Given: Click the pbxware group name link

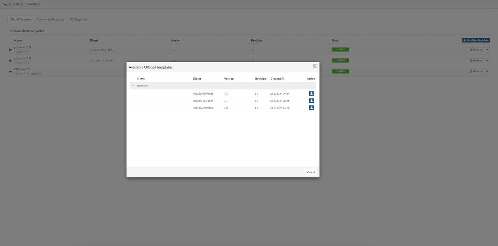Looking at the screenshot, I should [x=142, y=86].
